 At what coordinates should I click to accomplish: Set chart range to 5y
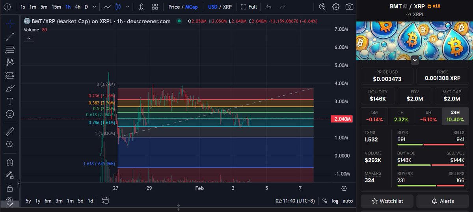click(x=28, y=201)
